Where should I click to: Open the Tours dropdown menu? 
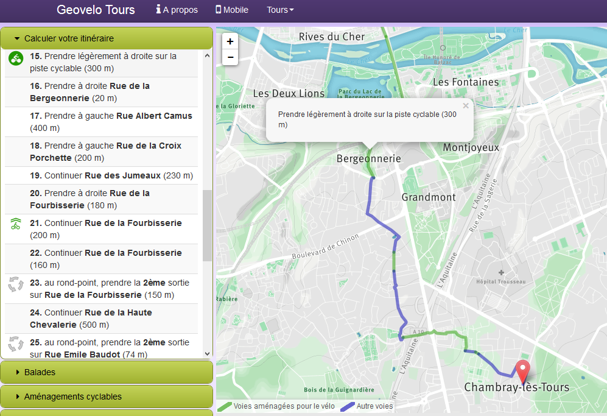pos(280,10)
